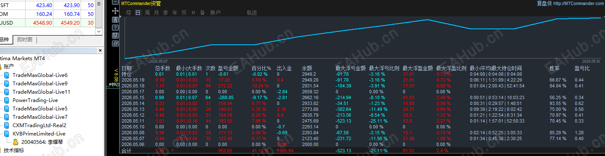605x156 pixels.
Task: Click the 日期 column header
Action: (x=126, y=68)
